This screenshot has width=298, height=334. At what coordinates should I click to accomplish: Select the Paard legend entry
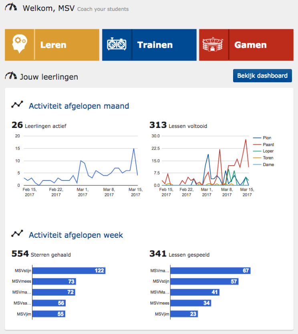(x=264, y=145)
